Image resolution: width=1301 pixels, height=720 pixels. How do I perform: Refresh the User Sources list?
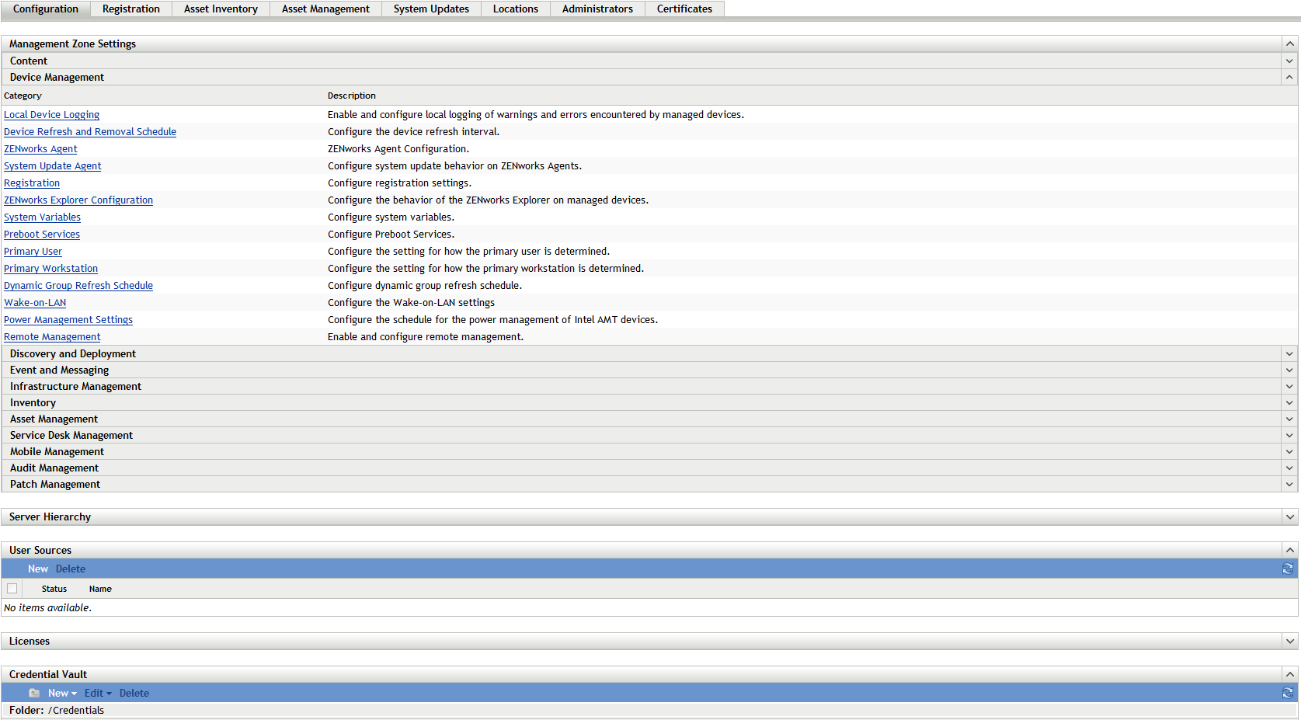coord(1287,569)
